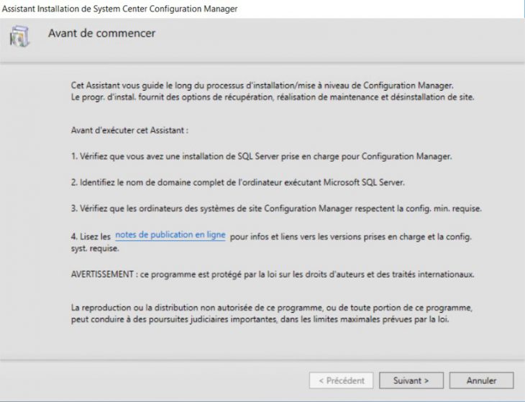Click the 'Avant d'exécuter cet Assistant' line
Image resolution: width=525 pixels, height=402 pixels.
(129, 131)
